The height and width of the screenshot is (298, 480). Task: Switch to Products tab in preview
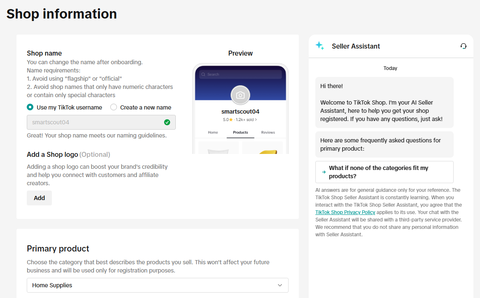click(x=240, y=133)
